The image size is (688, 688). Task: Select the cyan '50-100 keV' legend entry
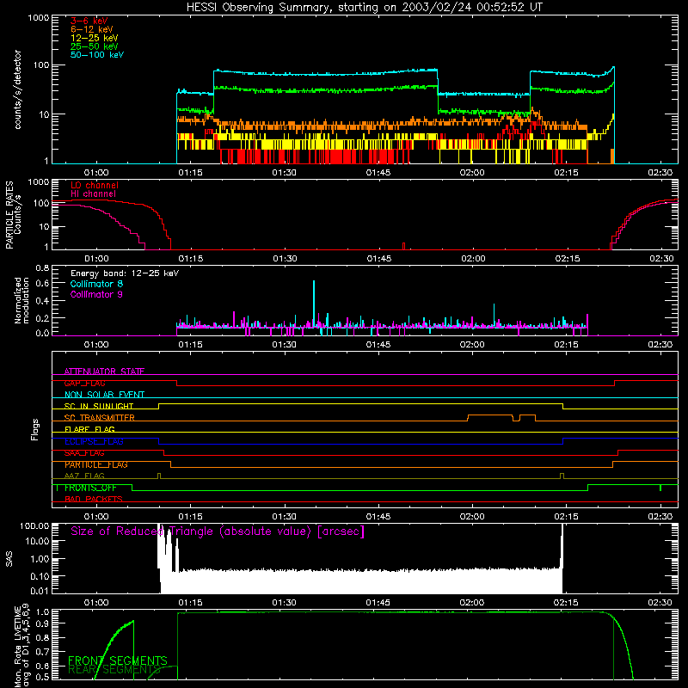(96, 55)
